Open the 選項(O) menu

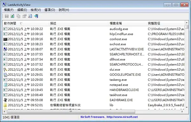pyautogui.click(x=50, y=10)
